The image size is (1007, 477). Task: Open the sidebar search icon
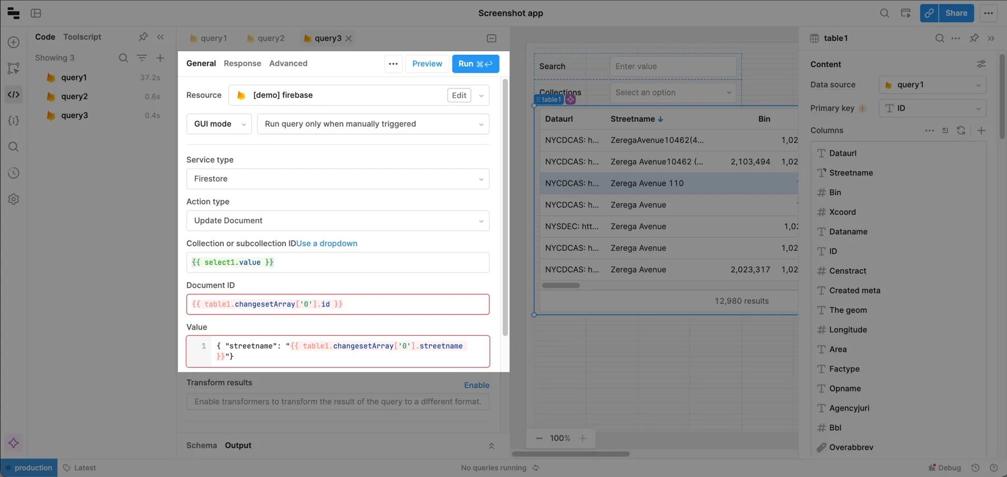click(13, 147)
